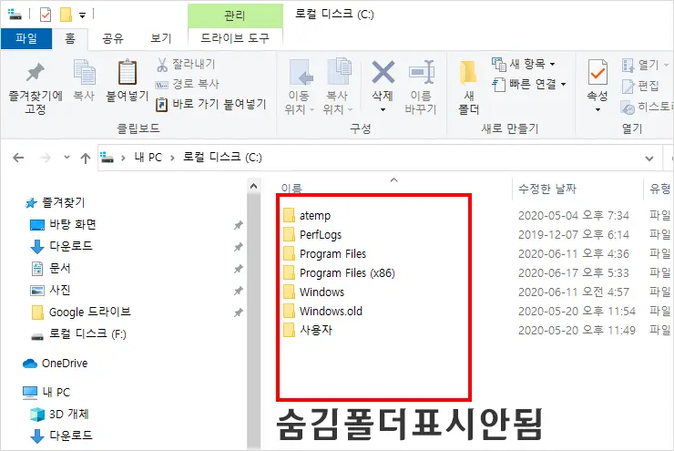Click the Edit (편집) icon
This screenshot has width=674, height=451.
click(x=628, y=86)
